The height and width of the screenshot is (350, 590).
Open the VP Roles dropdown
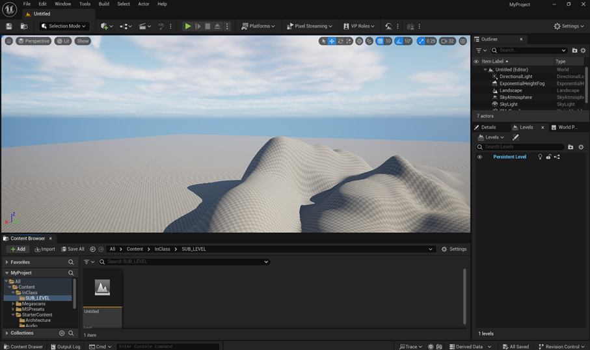(x=359, y=26)
